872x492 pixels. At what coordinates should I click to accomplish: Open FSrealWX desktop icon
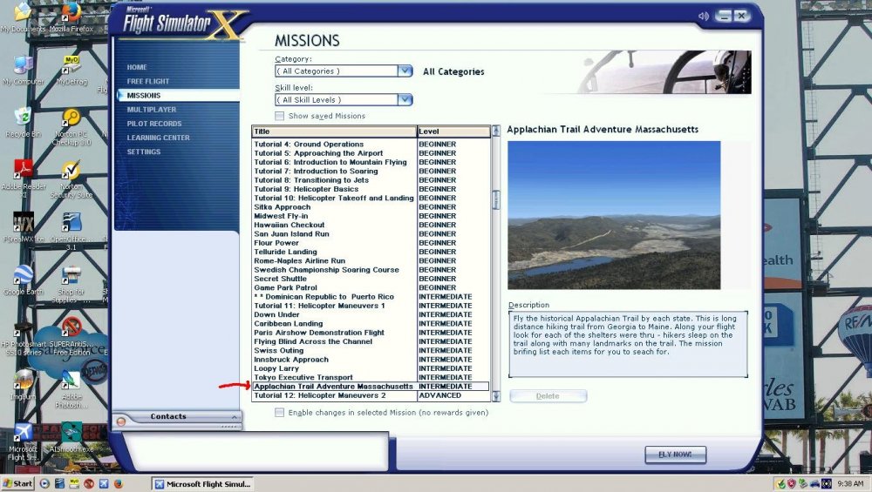(23, 227)
